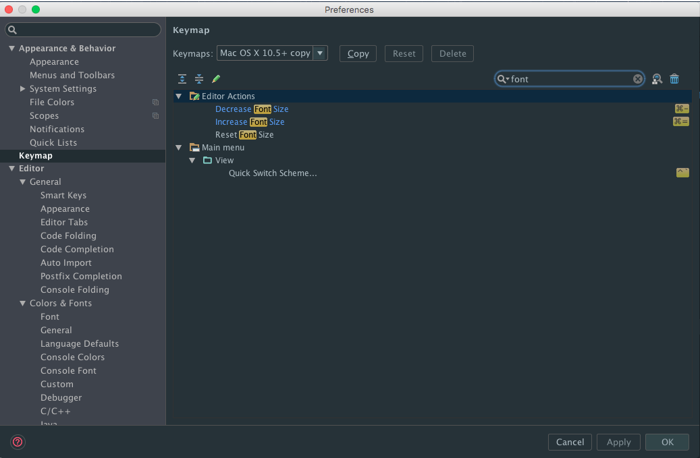This screenshot has width=700, height=458.
Task: Focus the keymap action search field containing font
Action: tap(569, 79)
